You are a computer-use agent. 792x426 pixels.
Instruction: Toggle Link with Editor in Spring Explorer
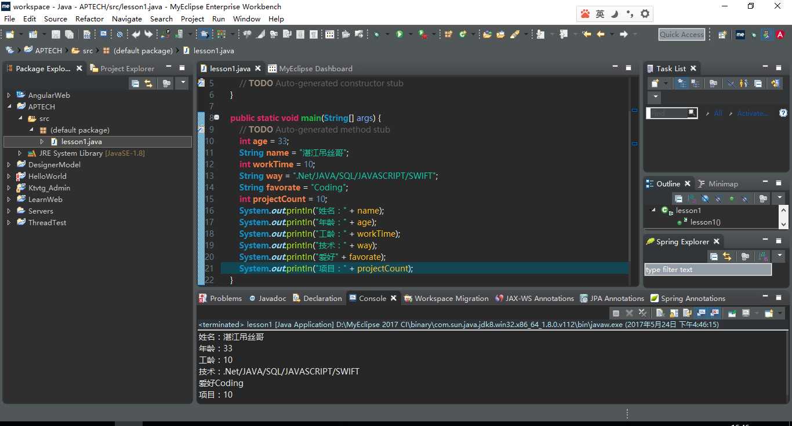[x=727, y=256]
